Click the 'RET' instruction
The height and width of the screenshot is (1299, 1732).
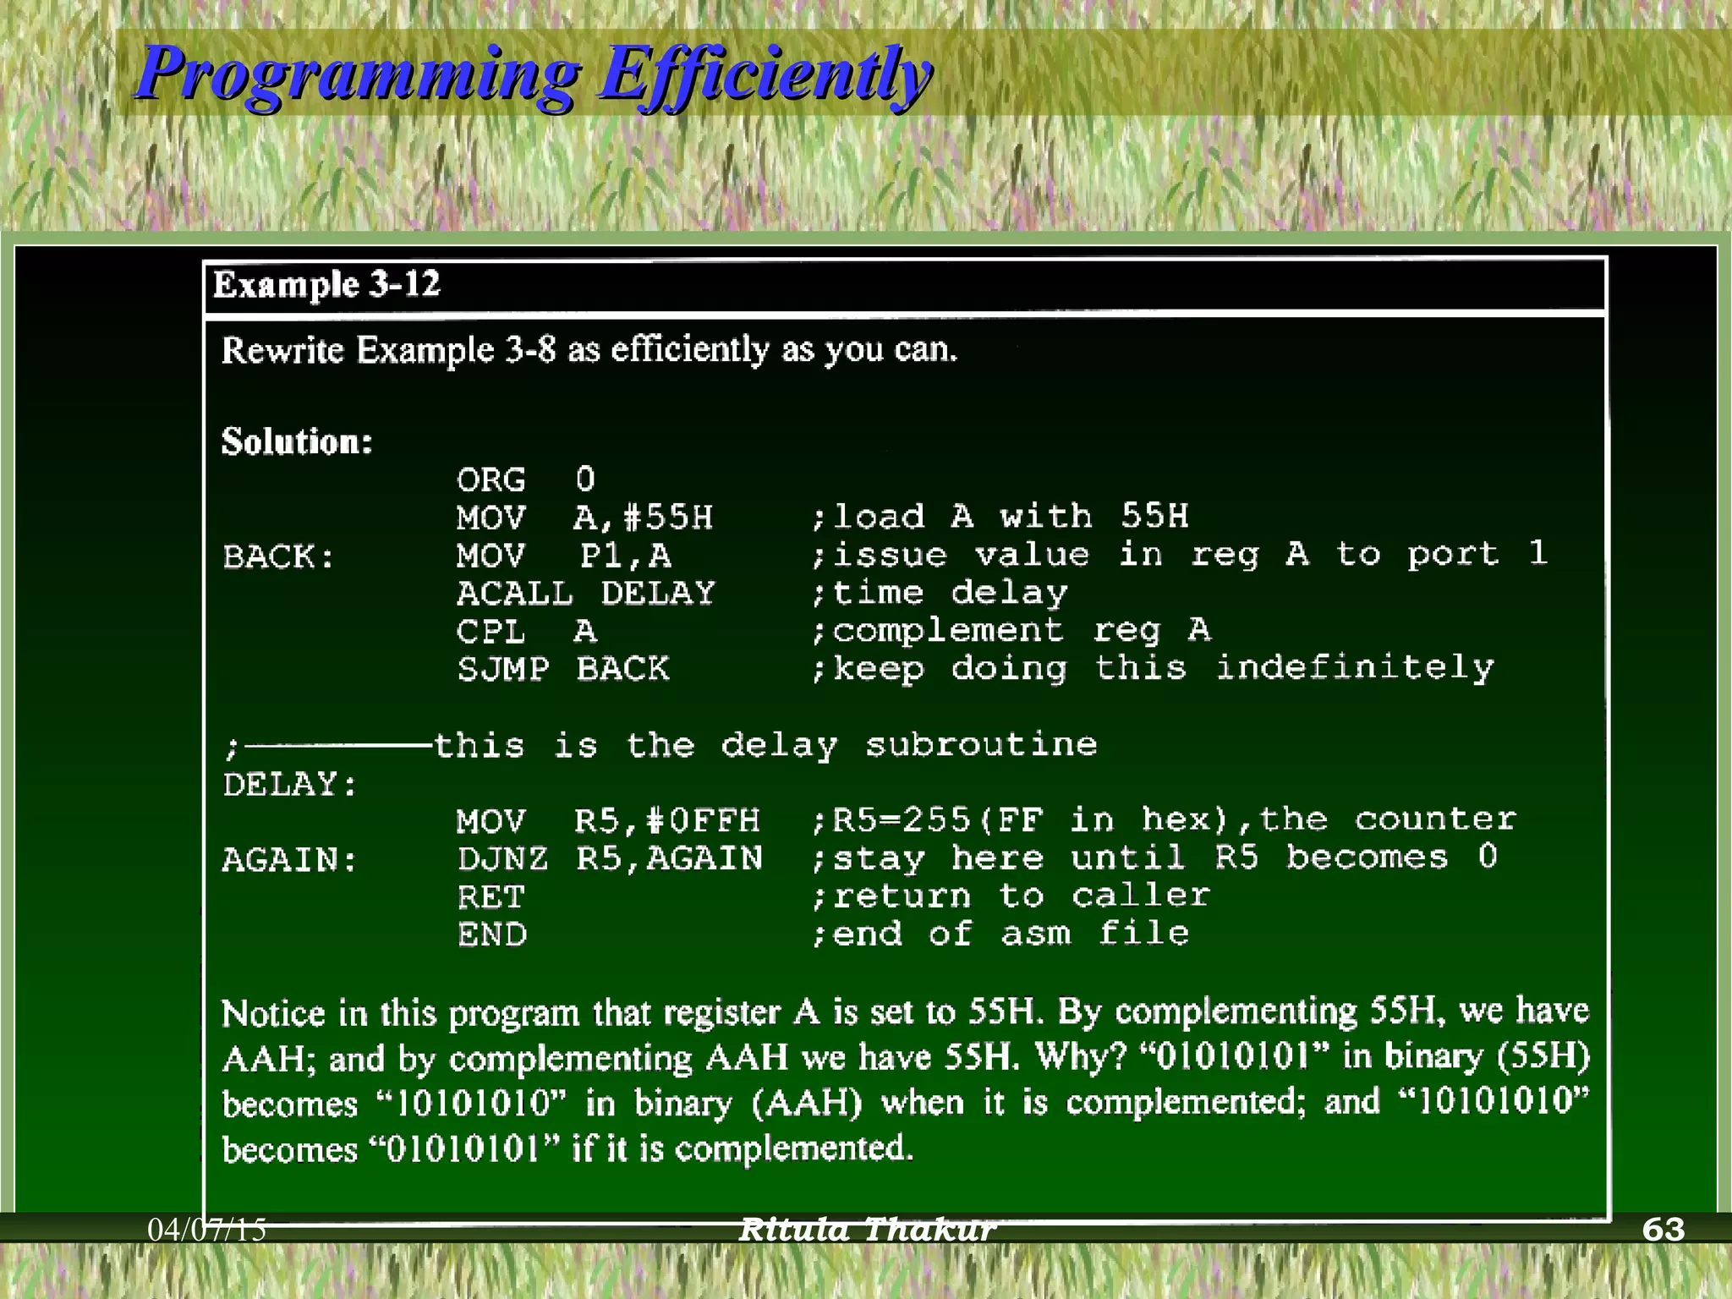point(491,896)
